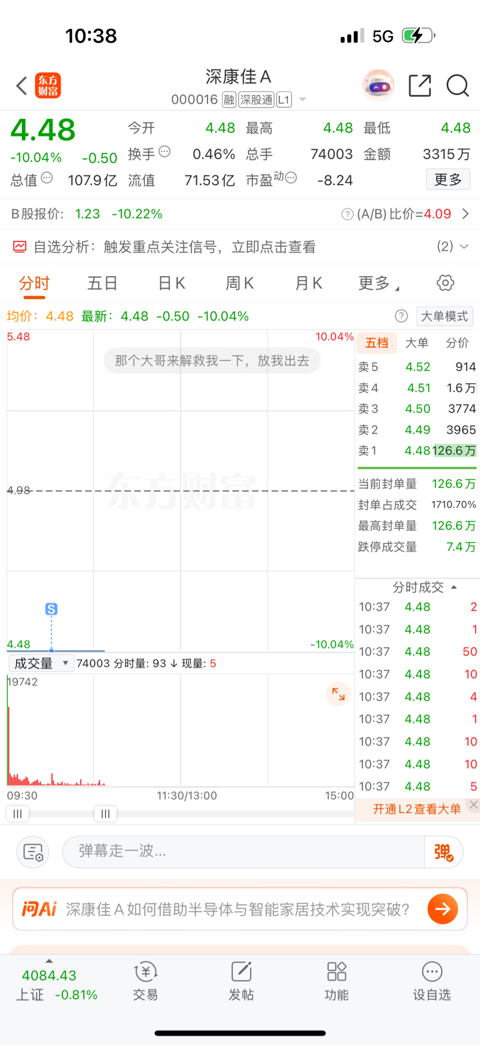This screenshot has width=480, height=1045.
Task: Switch to 周K chart tab
Action: [x=240, y=284]
